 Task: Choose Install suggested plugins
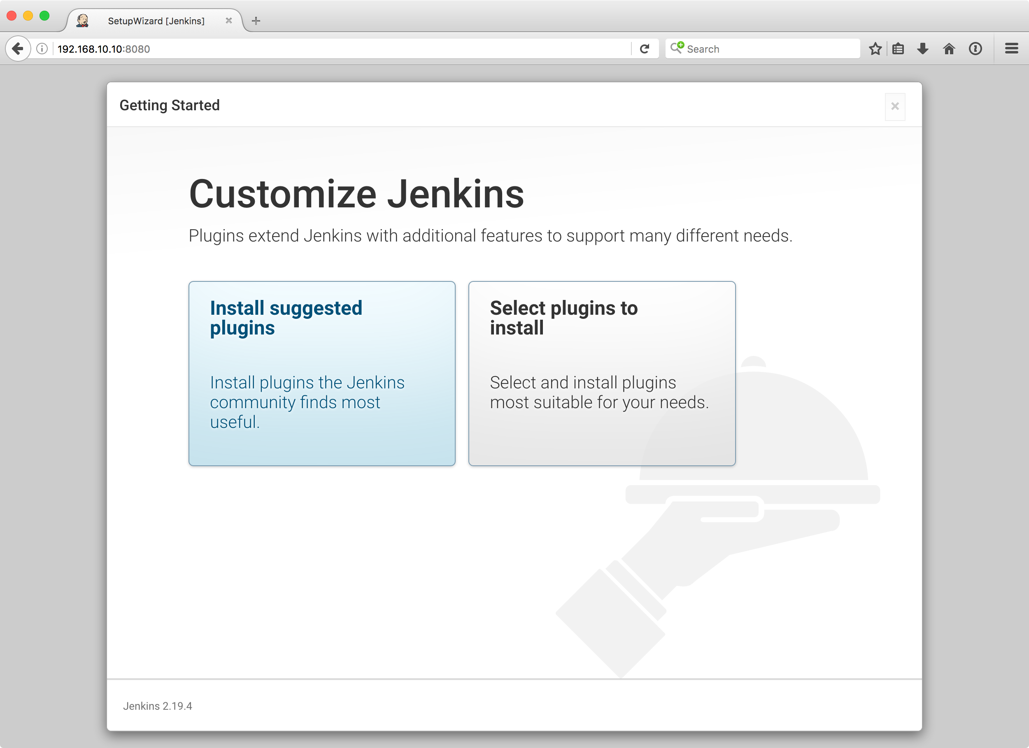click(x=322, y=373)
